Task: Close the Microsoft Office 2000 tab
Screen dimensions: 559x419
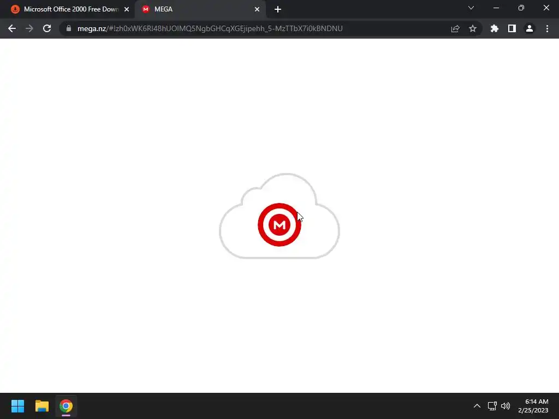Action: click(x=127, y=9)
